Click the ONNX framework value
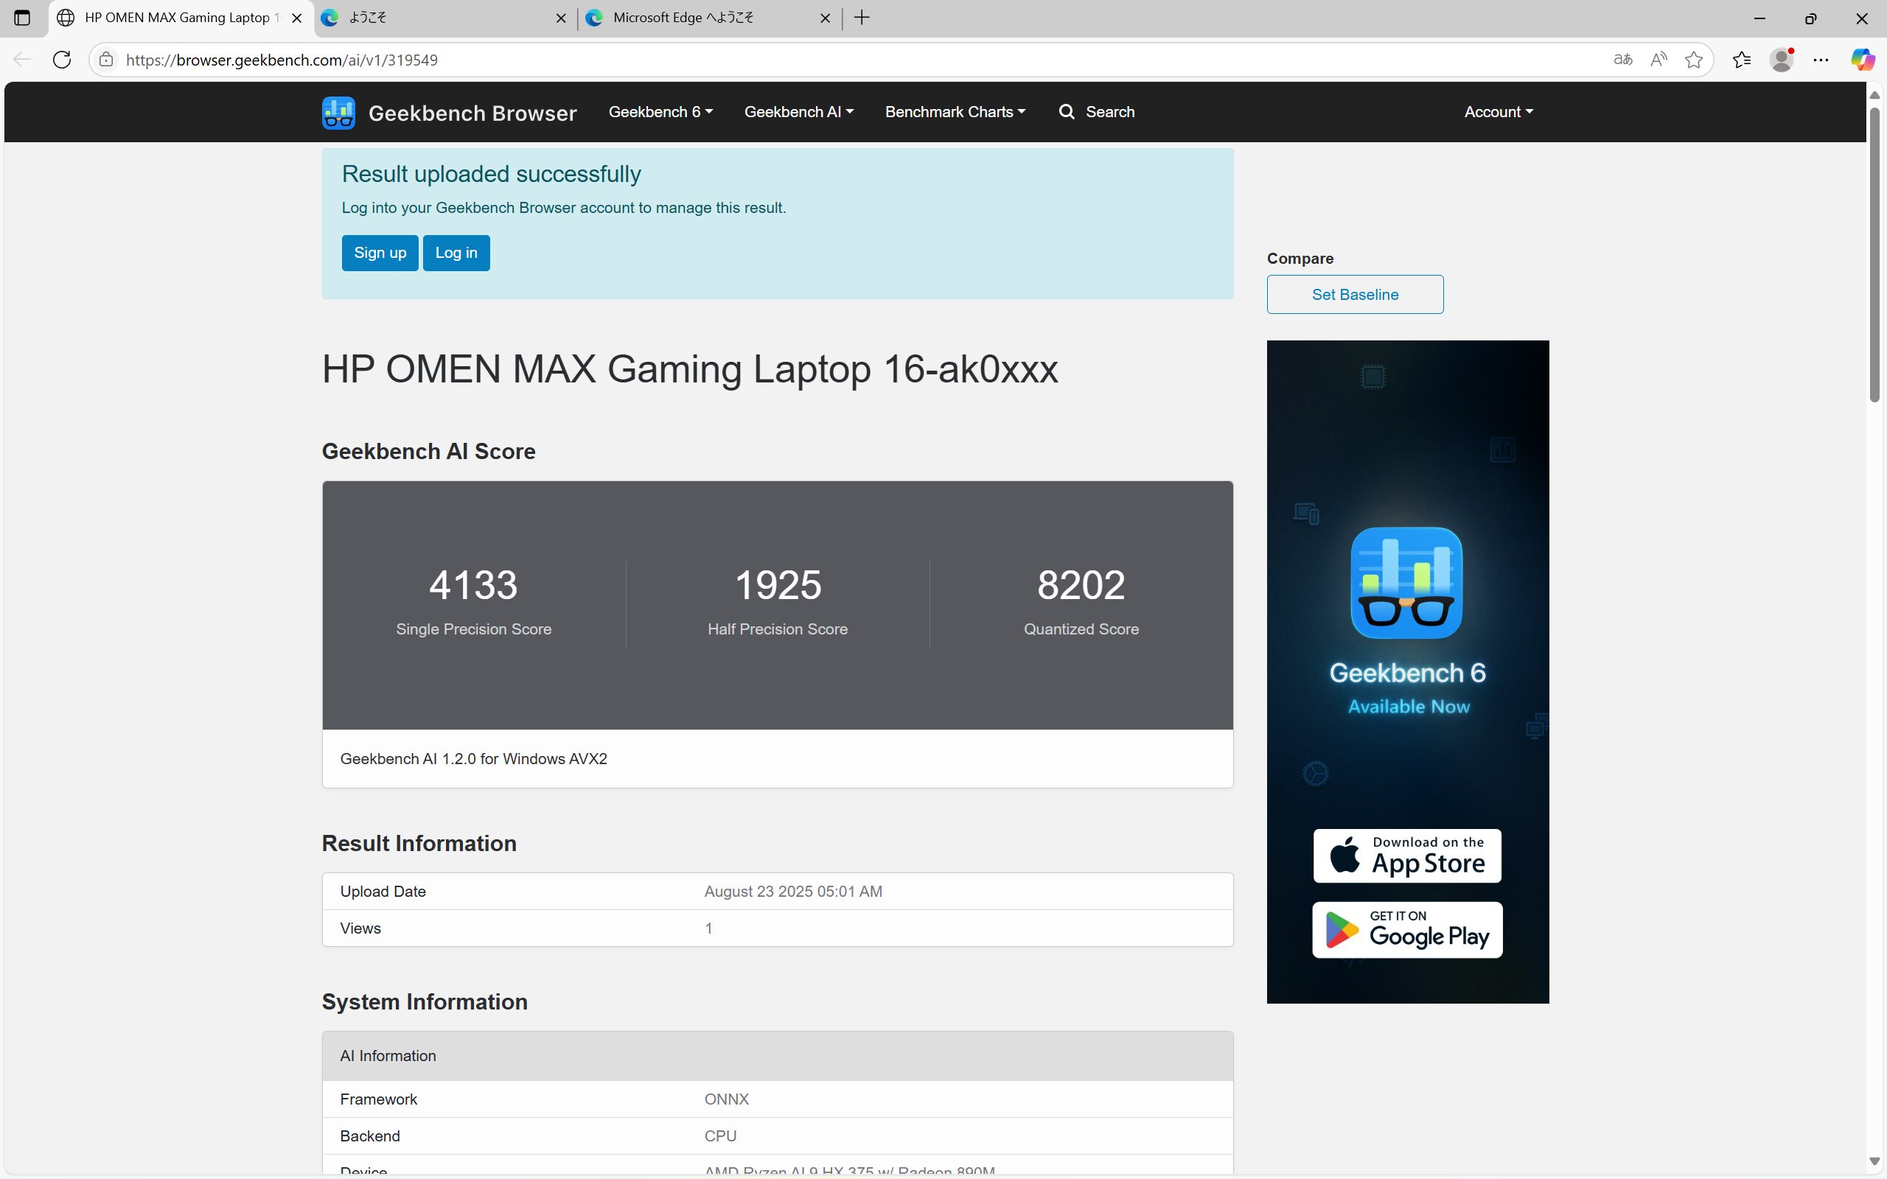 [x=726, y=1099]
